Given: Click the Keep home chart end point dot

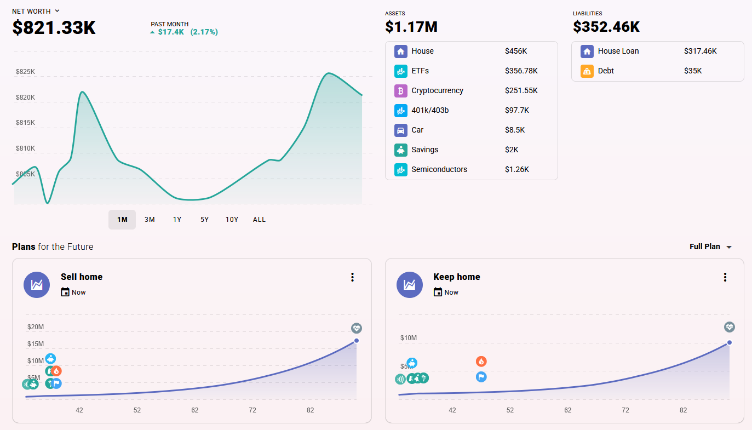Looking at the screenshot, I should (729, 343).
